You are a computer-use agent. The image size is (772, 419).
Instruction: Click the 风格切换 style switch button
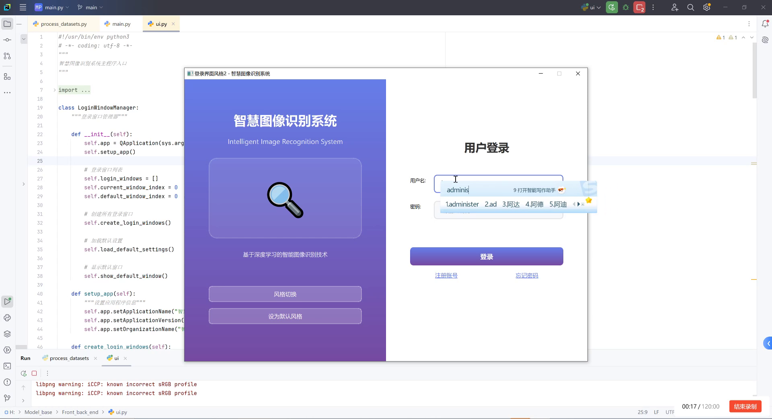point(285,294)
